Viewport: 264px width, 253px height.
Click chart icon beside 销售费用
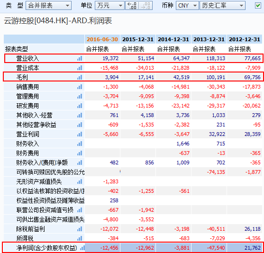point(80,87)
